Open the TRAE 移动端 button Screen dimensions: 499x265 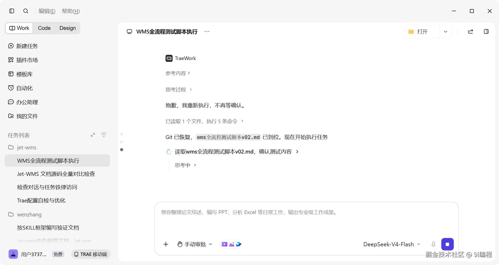[91, 254]
